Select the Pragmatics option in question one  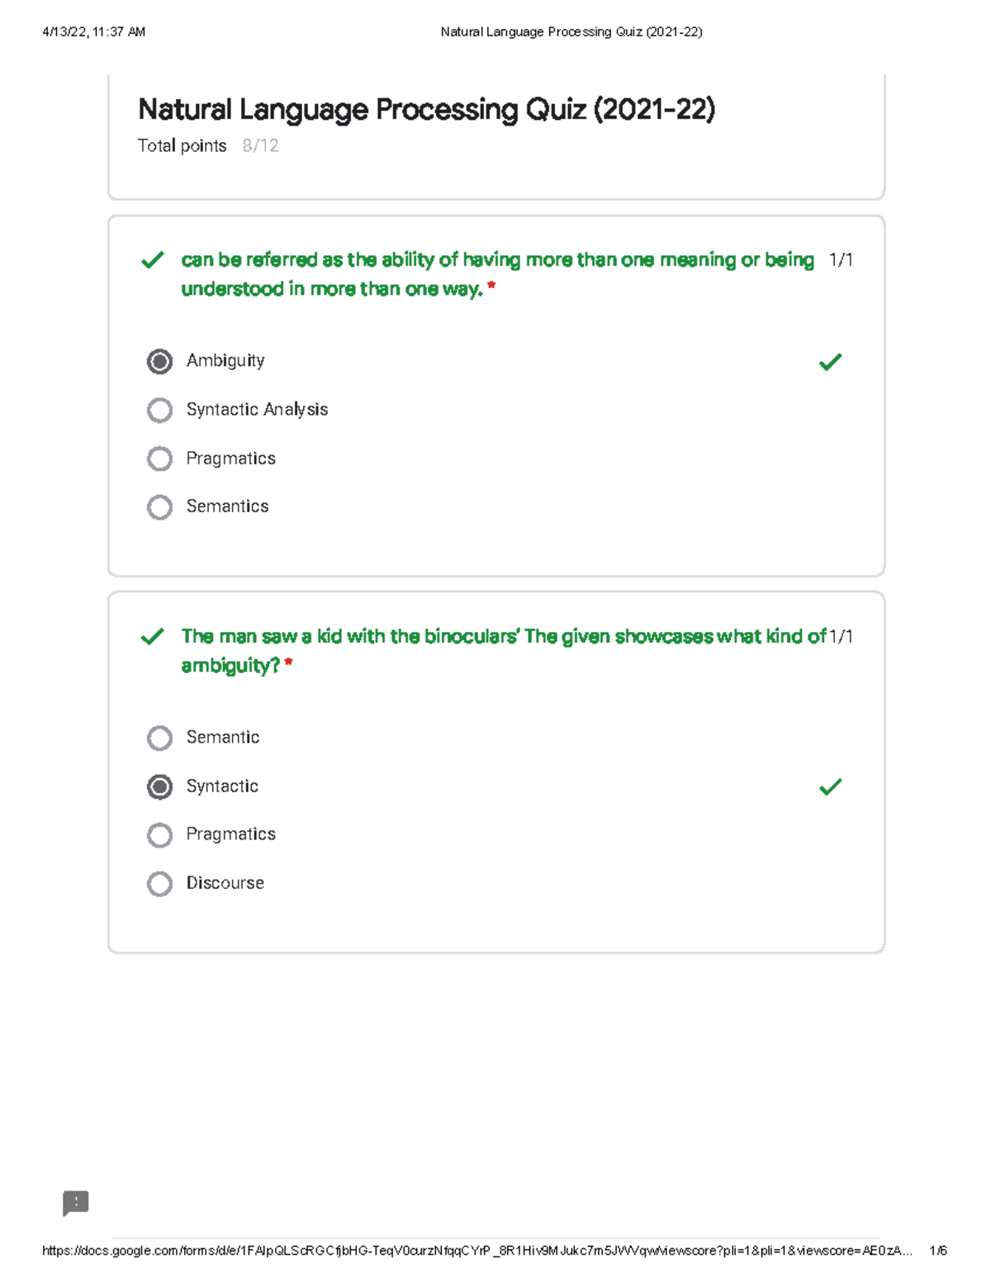click(159, 459)
